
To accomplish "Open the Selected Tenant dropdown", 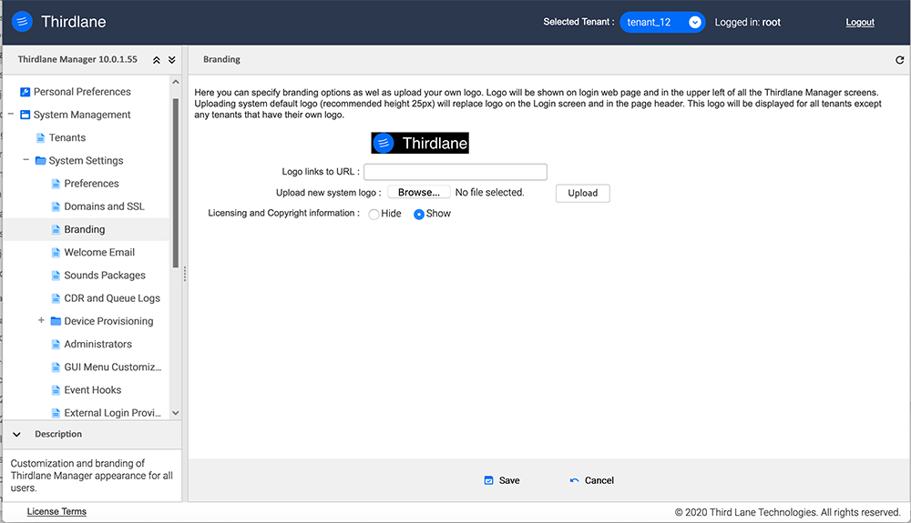I will [x=662, y=22].
